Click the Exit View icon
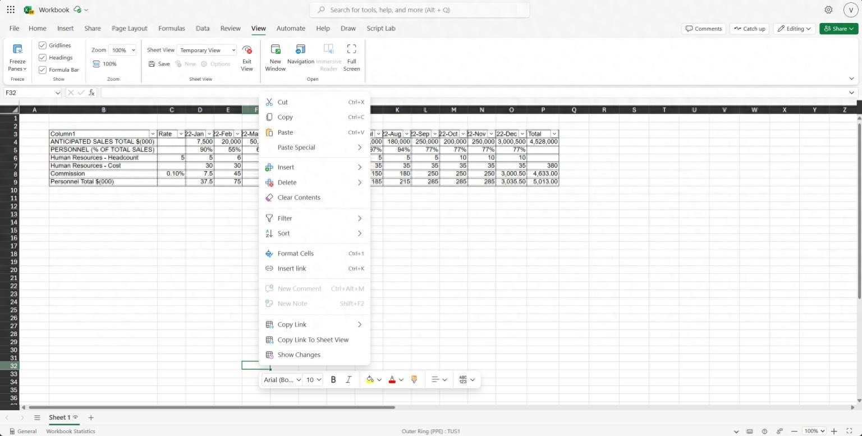The height and width of the screenshot is (436, 862). click(247, 49)
